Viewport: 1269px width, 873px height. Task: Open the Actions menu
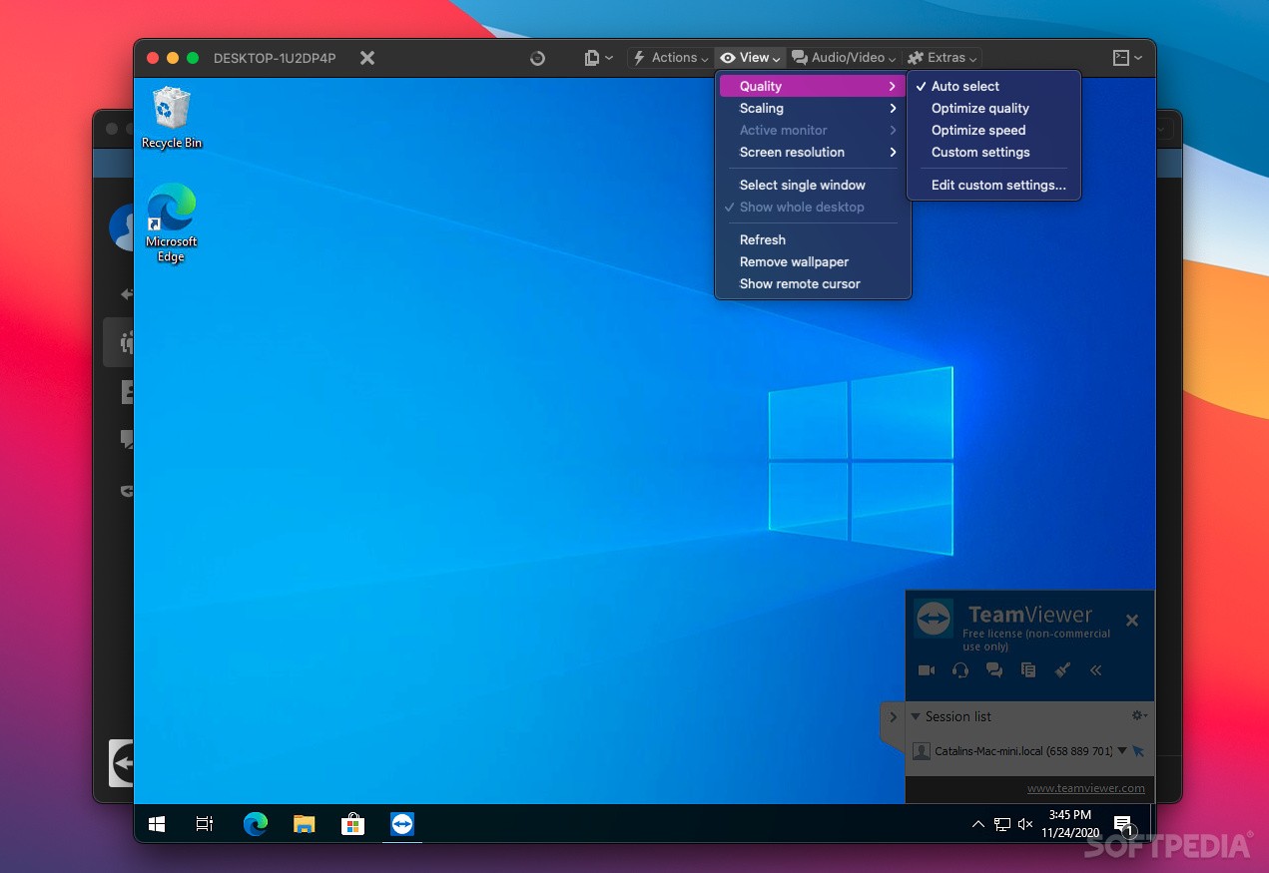pos(670,58)
